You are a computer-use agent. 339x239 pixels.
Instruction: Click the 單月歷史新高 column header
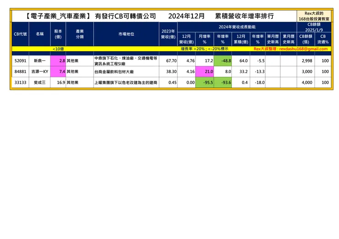coord(273,39)
